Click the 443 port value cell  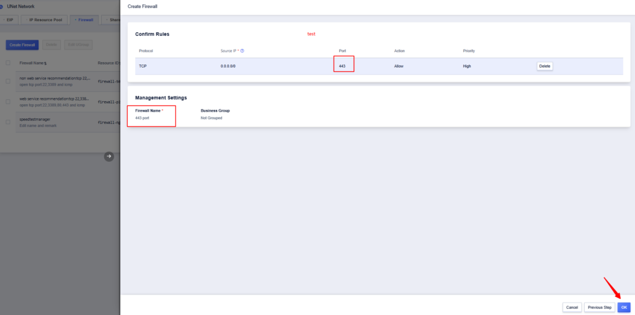pos(342,66)
